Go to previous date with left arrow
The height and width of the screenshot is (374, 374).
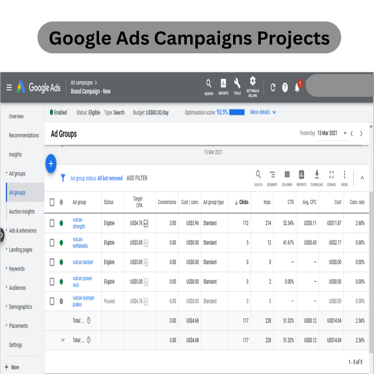pos(352,134)
